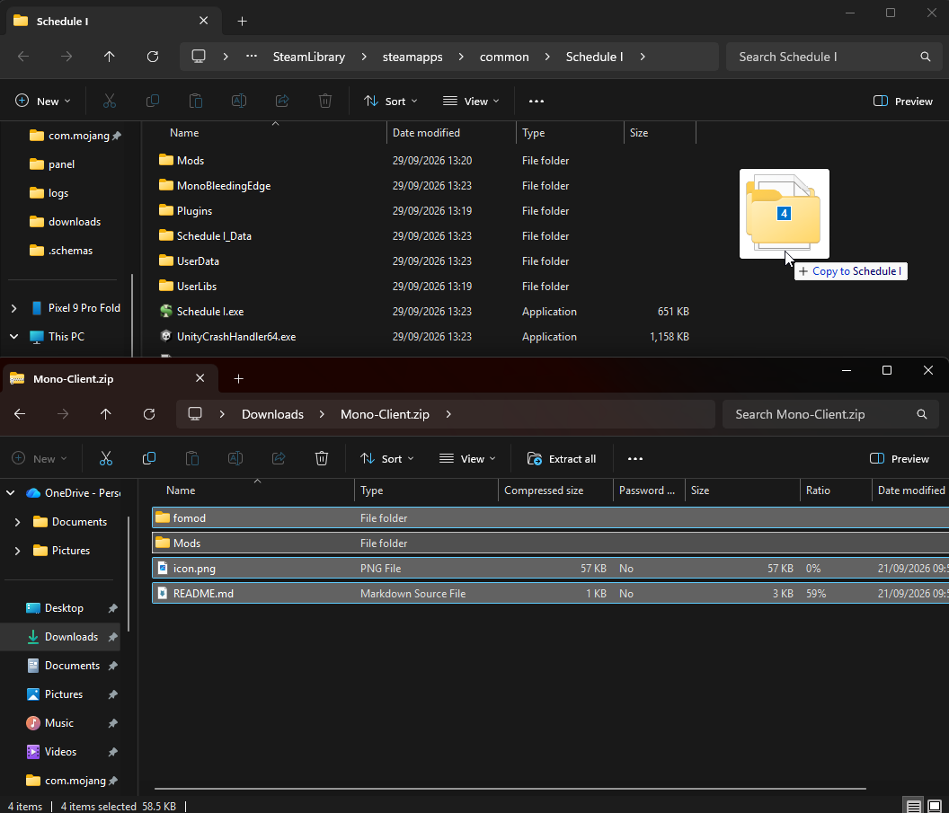The image size is (949, 813).
Task: Go up one level in Mono-Client.zip window
Action: pyautogui.click(x=106, y=414)
